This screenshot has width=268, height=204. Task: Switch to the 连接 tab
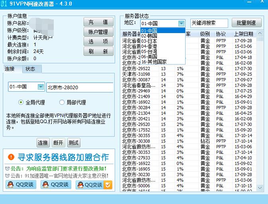(x=12, y=69)
